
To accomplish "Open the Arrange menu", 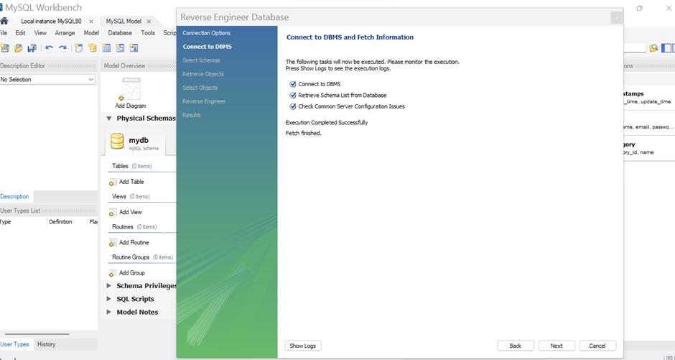I will [65, 33].
